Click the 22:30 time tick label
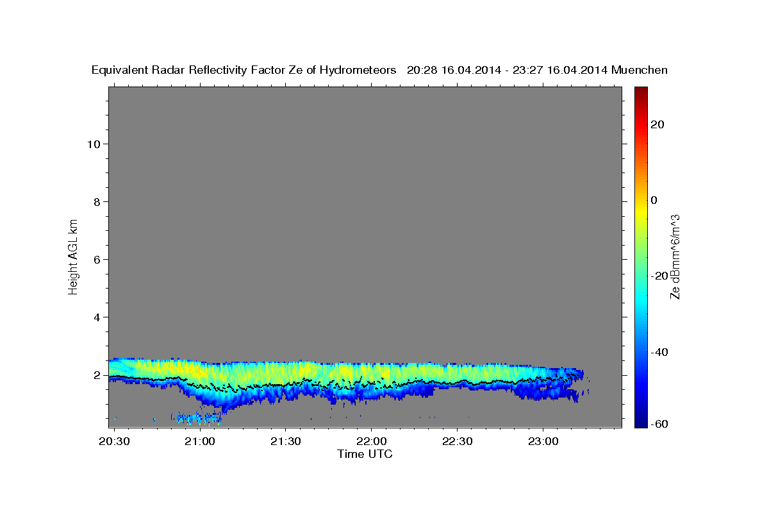 coord(458,442)
